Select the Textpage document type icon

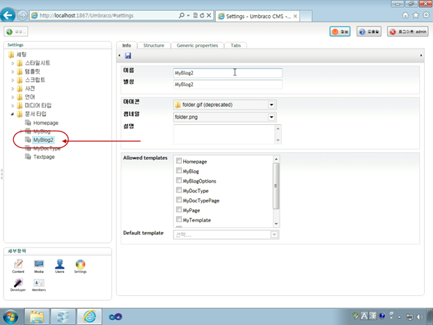coord(28,156)
